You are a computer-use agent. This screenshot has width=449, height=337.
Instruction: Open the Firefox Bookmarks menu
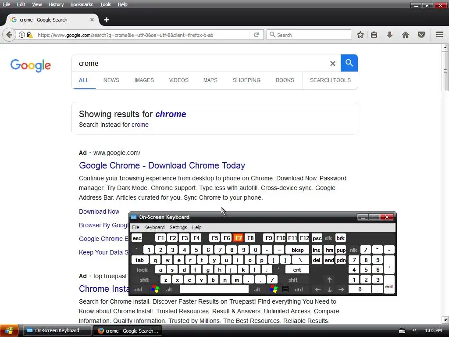point(82,4)
